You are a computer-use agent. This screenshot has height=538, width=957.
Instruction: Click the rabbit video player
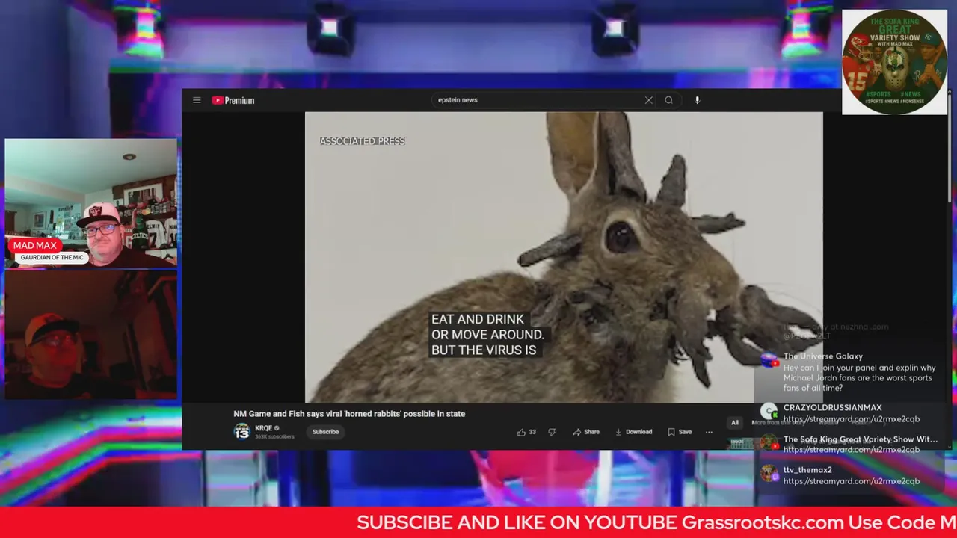[x=564, y=257]
